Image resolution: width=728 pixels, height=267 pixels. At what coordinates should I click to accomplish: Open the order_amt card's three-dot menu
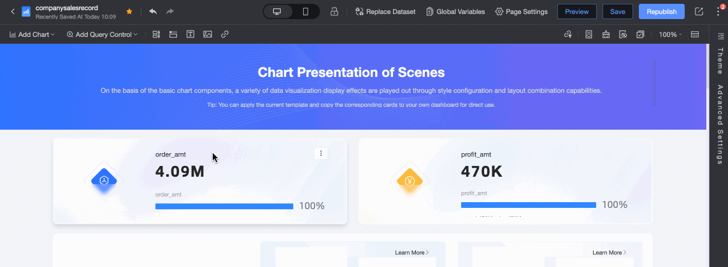[321, 153]
